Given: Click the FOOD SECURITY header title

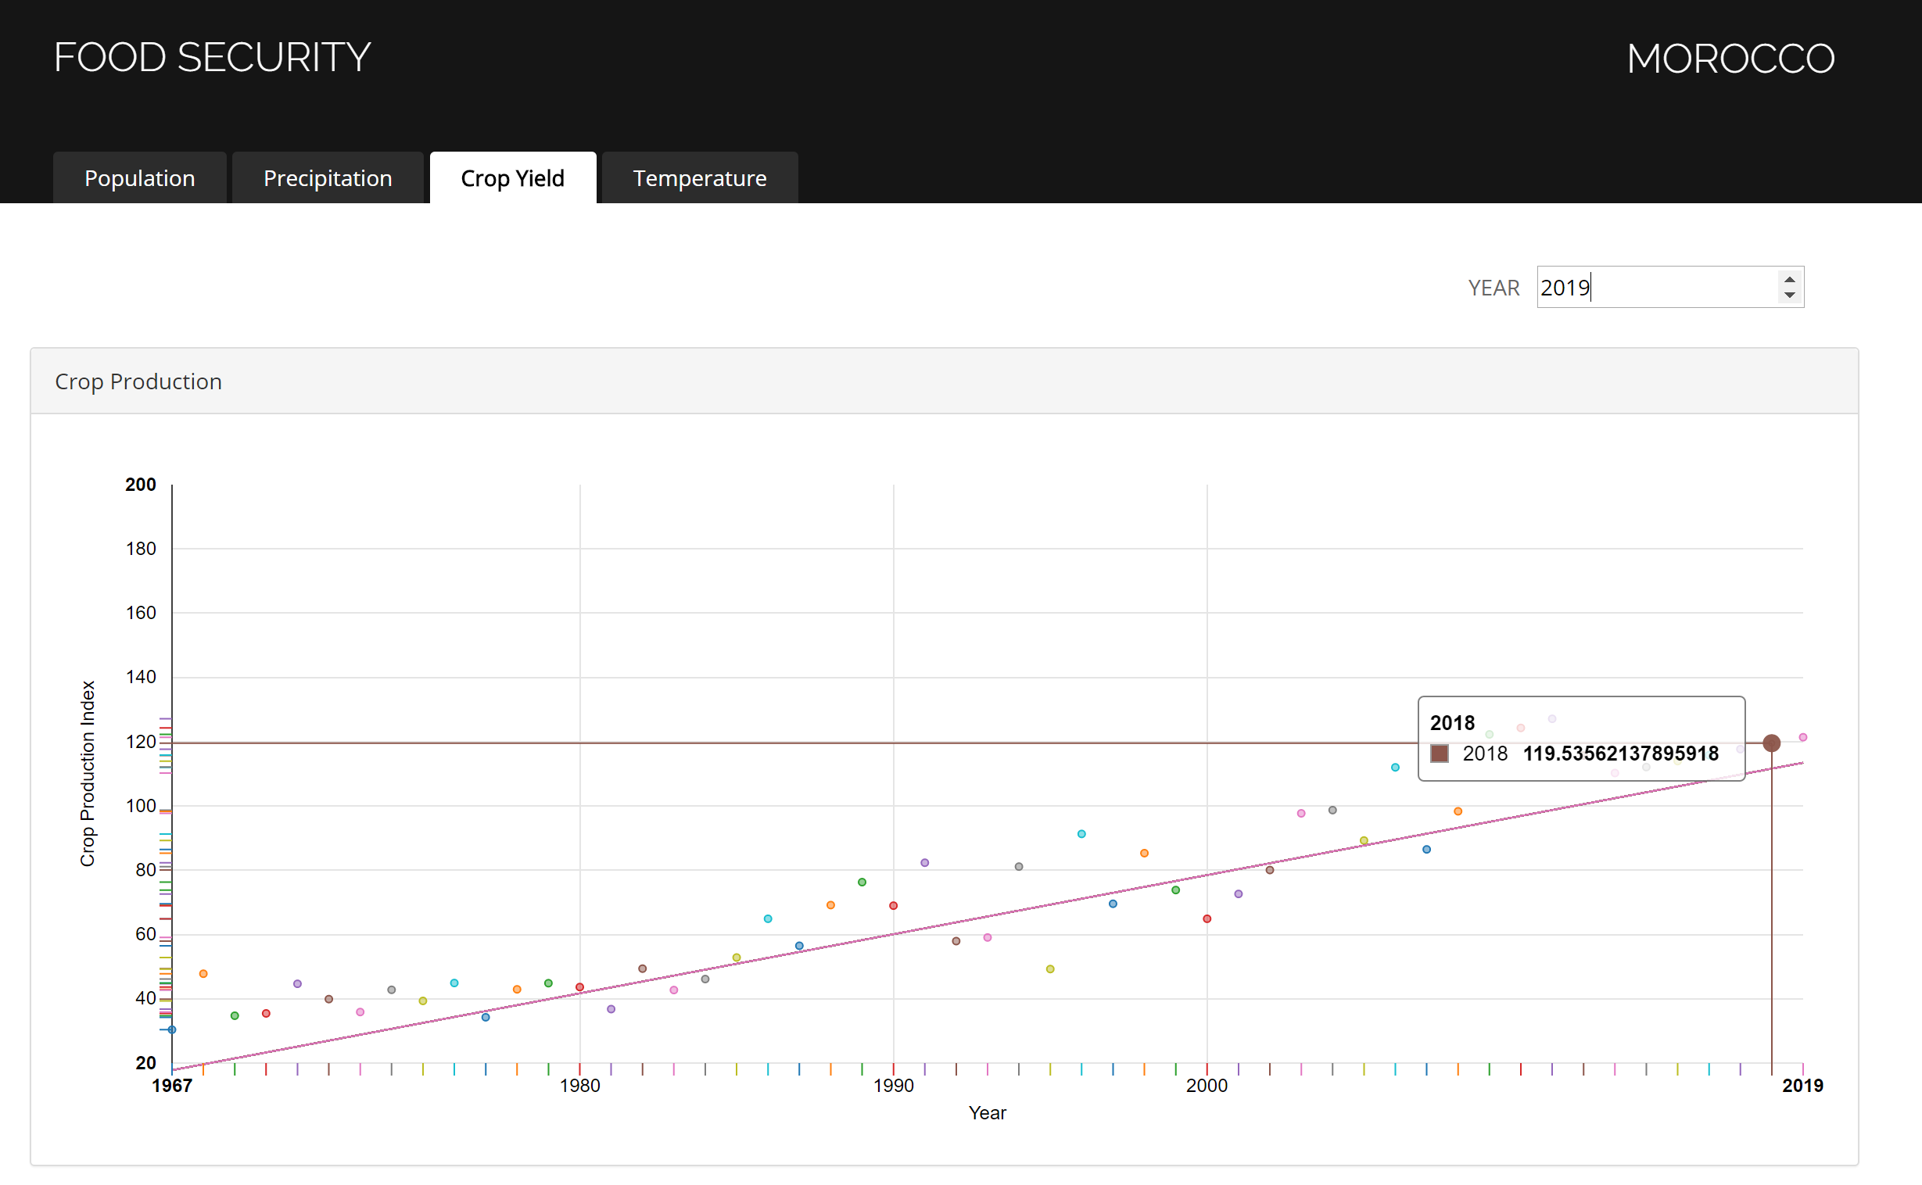Looking at the screenshot, I should 212,57.
